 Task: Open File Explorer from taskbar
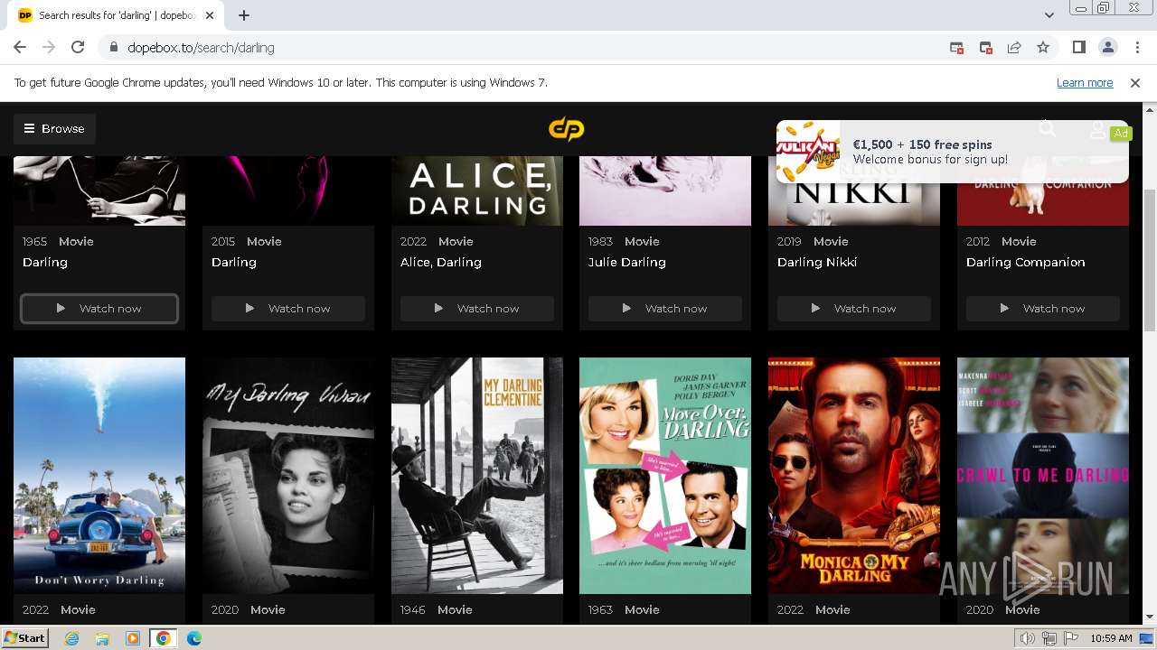tap(102, 638)
